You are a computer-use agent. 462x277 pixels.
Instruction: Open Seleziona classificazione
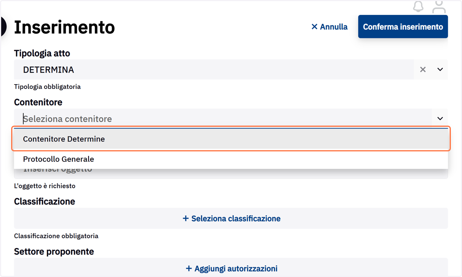pos(231,219)
